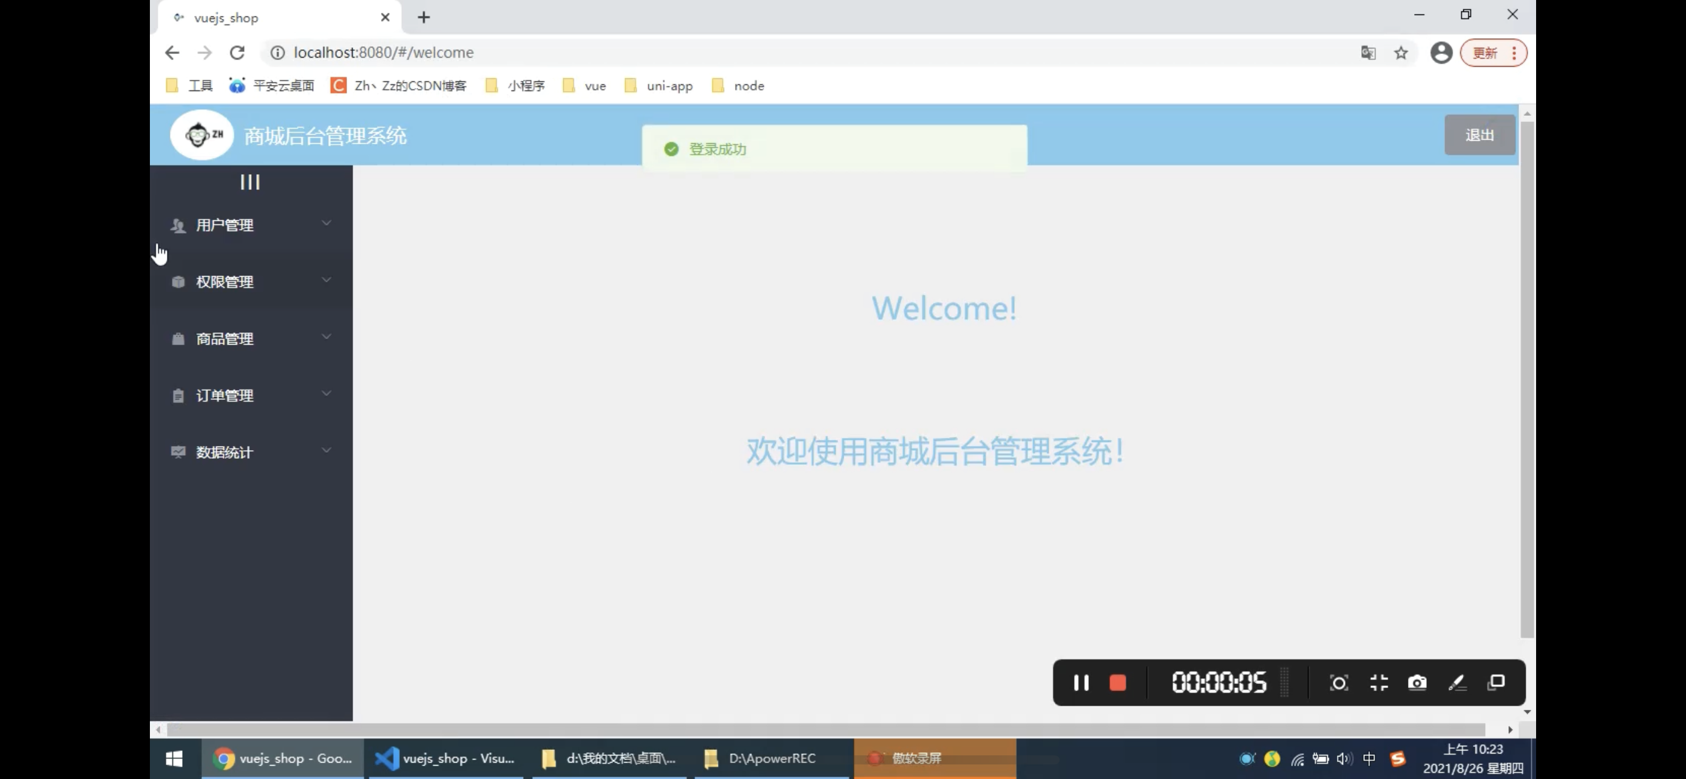1686x779 pixels.
Task: Open the Zh丶Zz的CSDN博客 bookmark
Action: pyautogui.click(x=399, y=86)
